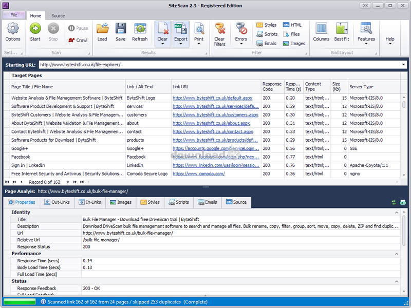Open the Images analysis tab
The image size is (411, 308).
(x=121, y=202)
